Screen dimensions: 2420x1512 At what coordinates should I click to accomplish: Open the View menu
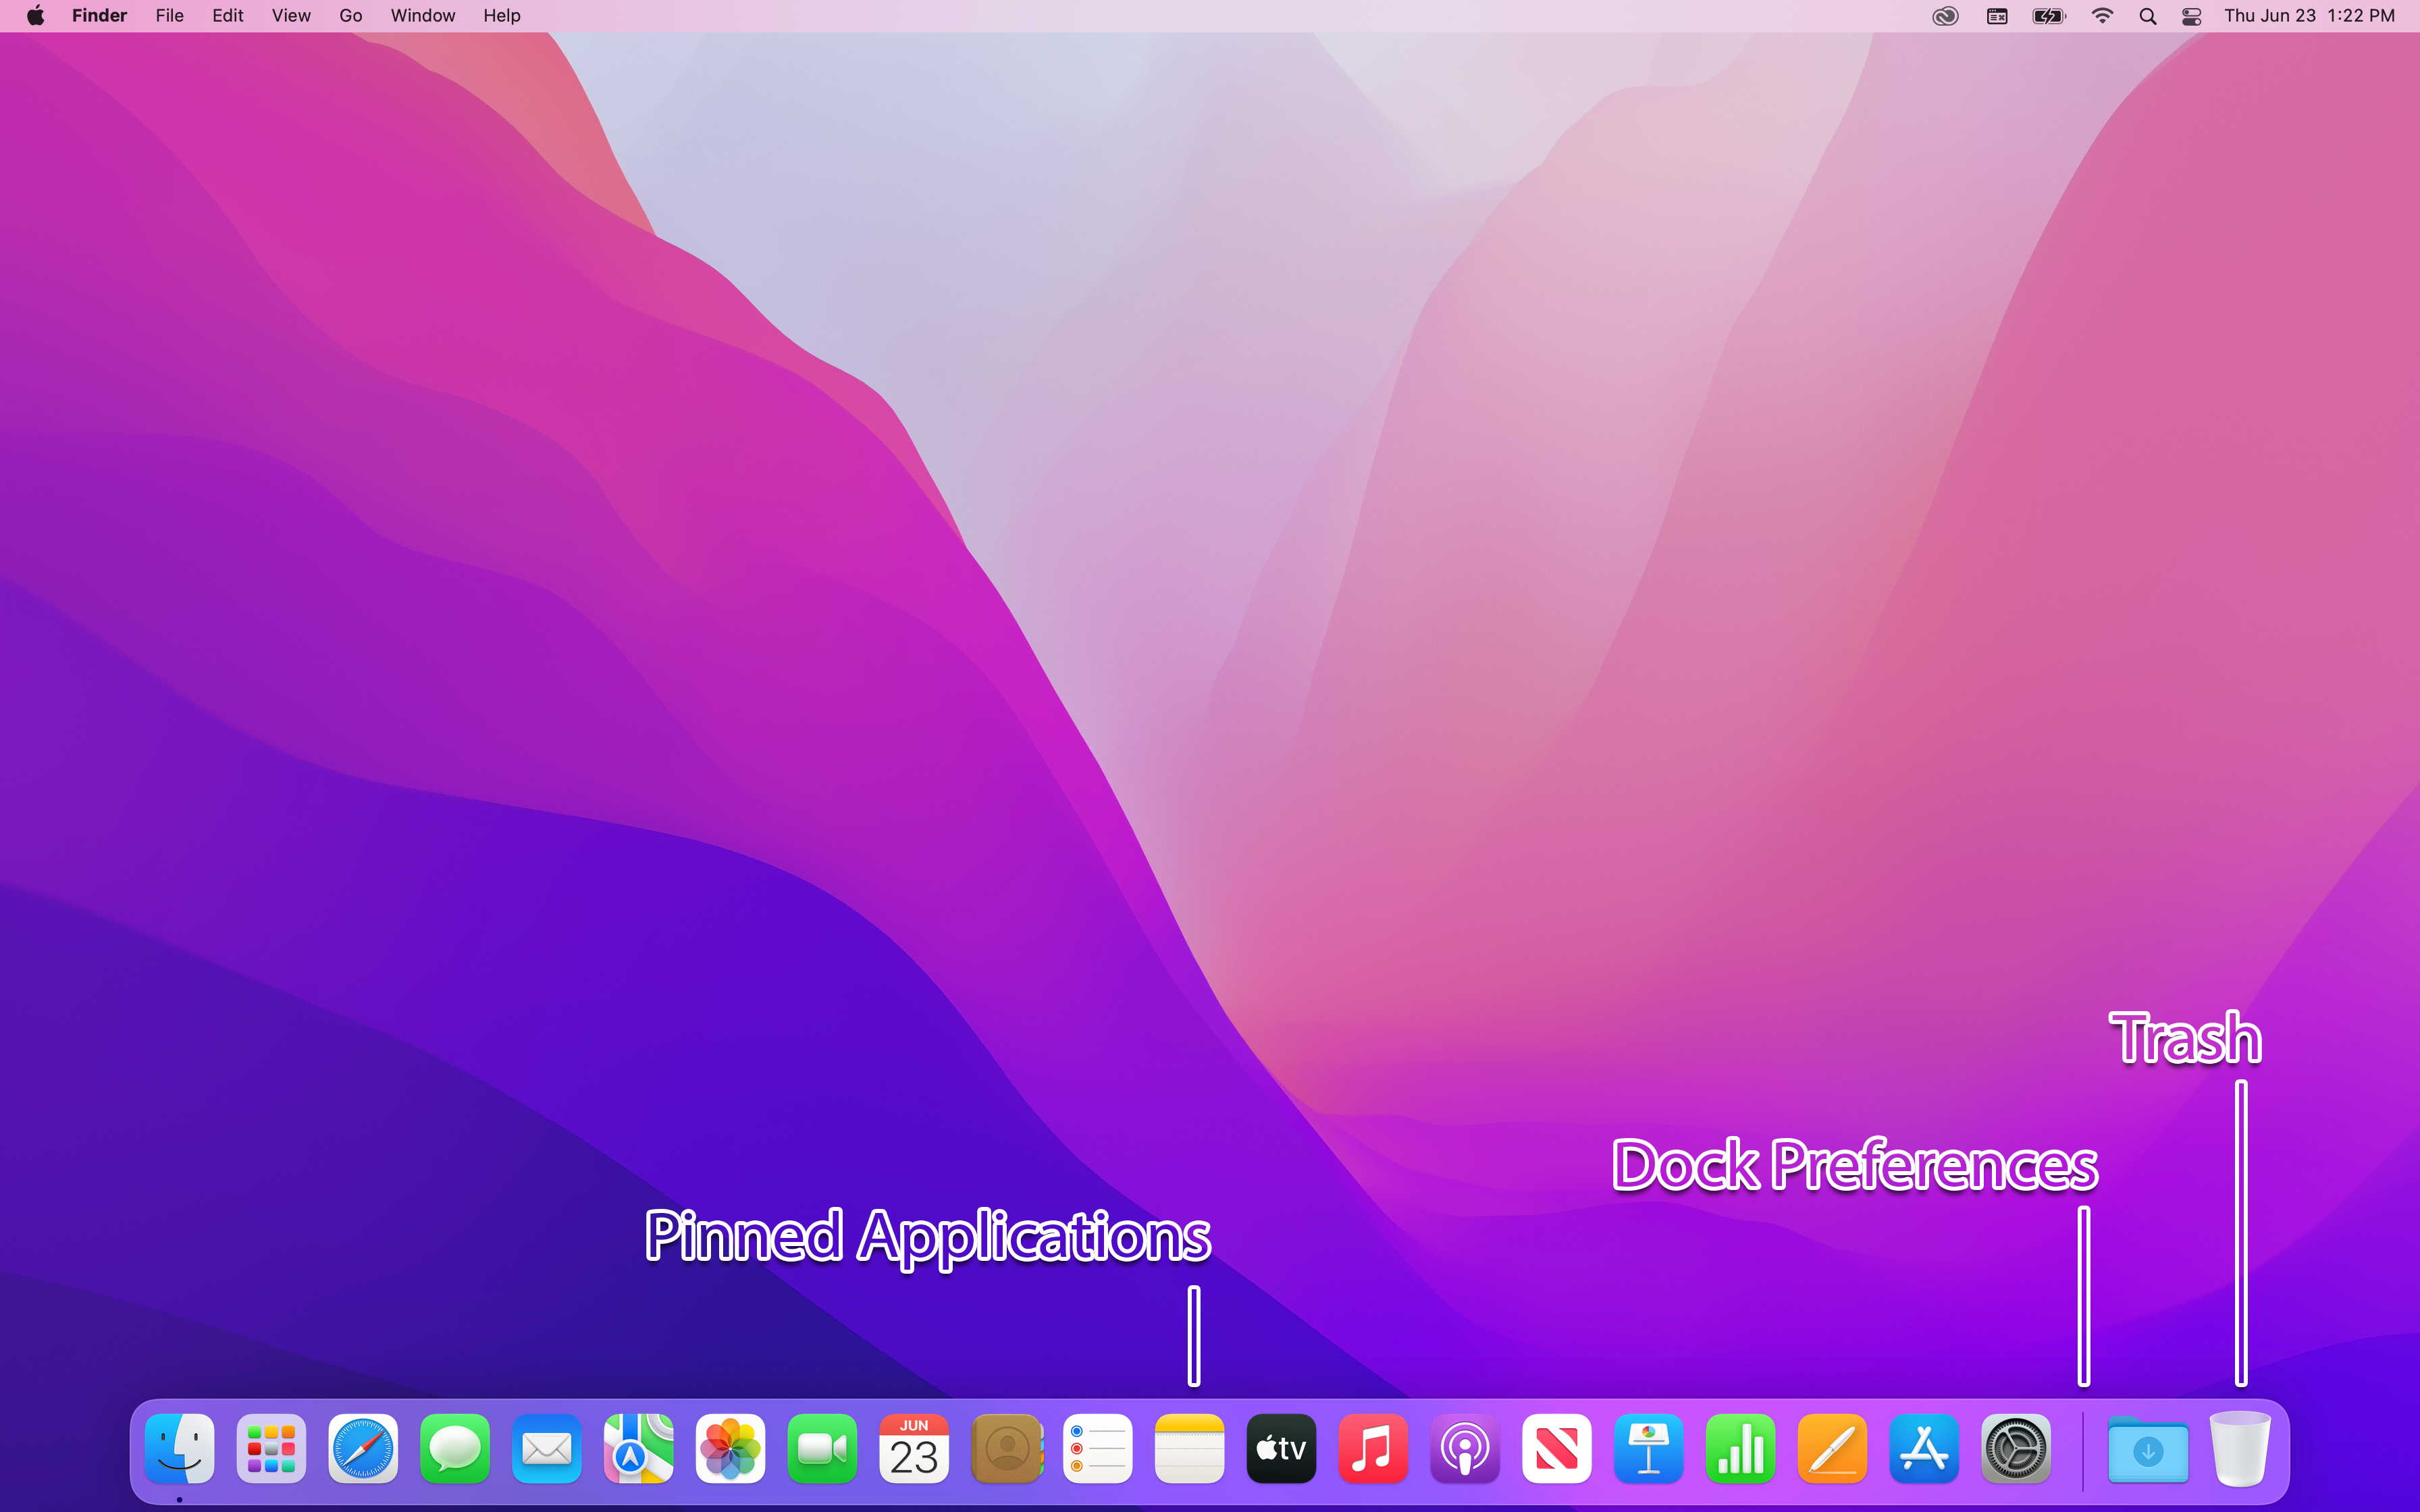(291, 16)
